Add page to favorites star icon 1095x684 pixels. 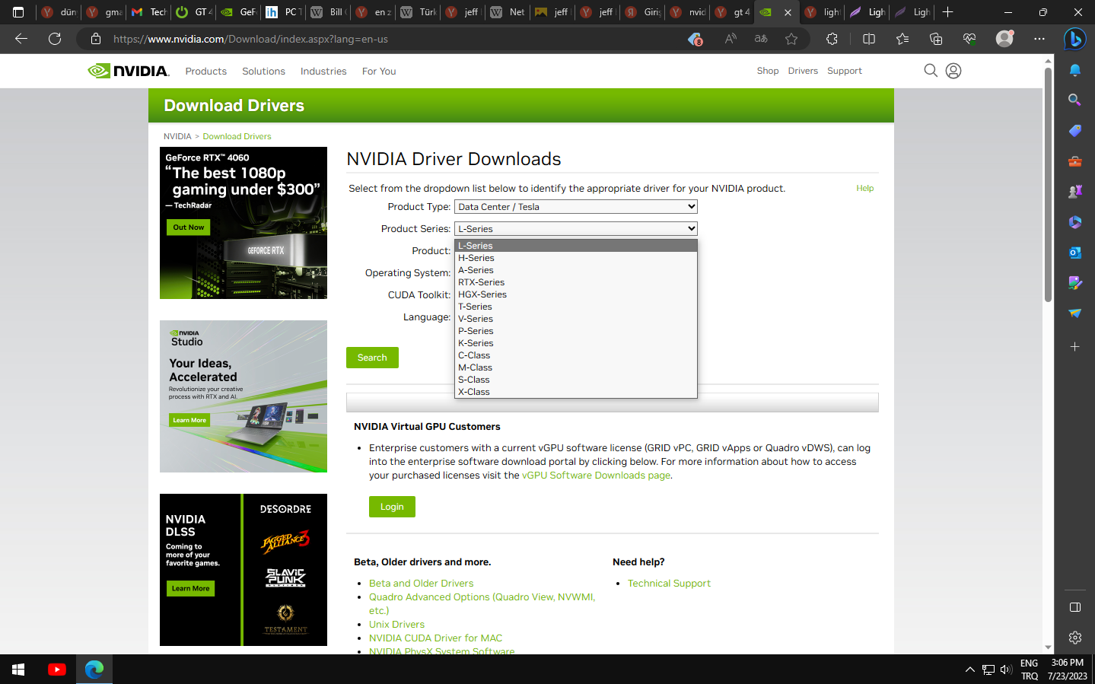click(791, 39)
